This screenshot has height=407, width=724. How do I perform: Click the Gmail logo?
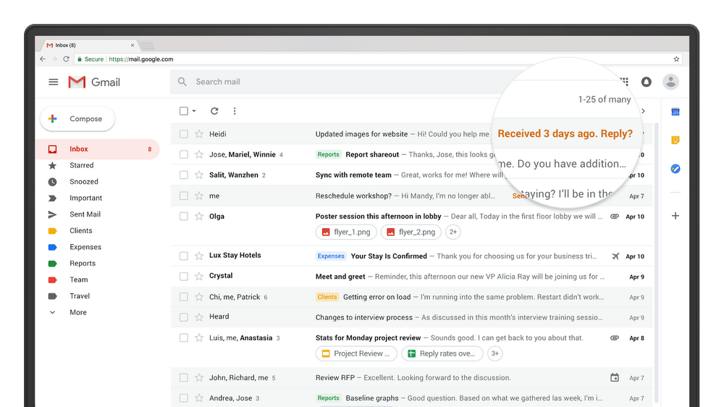94,83
